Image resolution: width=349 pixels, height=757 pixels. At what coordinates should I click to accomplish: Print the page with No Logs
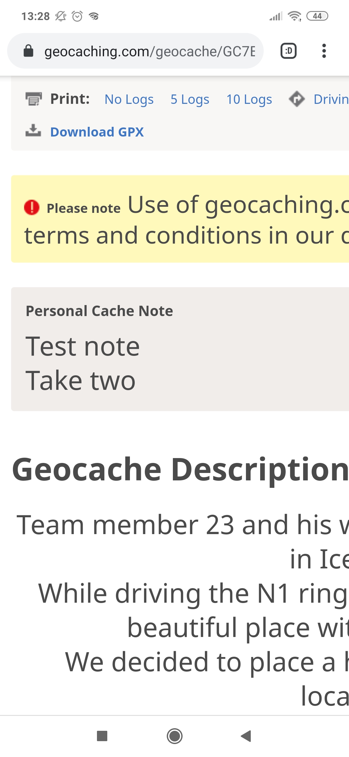(129, 99)
